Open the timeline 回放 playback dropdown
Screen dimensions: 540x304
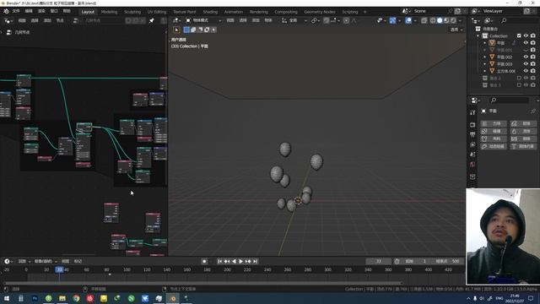pos(24,261)
